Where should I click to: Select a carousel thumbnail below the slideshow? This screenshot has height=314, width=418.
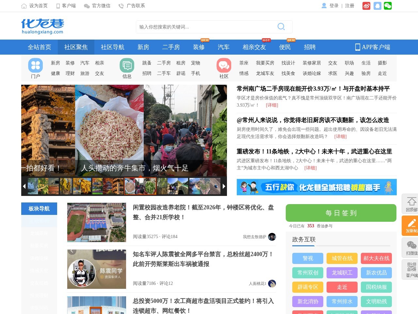point(140,186)
